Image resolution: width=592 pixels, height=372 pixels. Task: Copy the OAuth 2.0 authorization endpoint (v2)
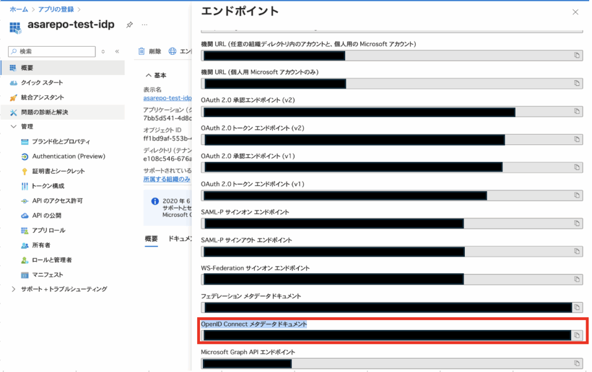point(576,111)
